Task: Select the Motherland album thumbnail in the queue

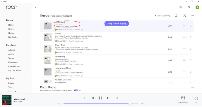Action: pos(48,26)
